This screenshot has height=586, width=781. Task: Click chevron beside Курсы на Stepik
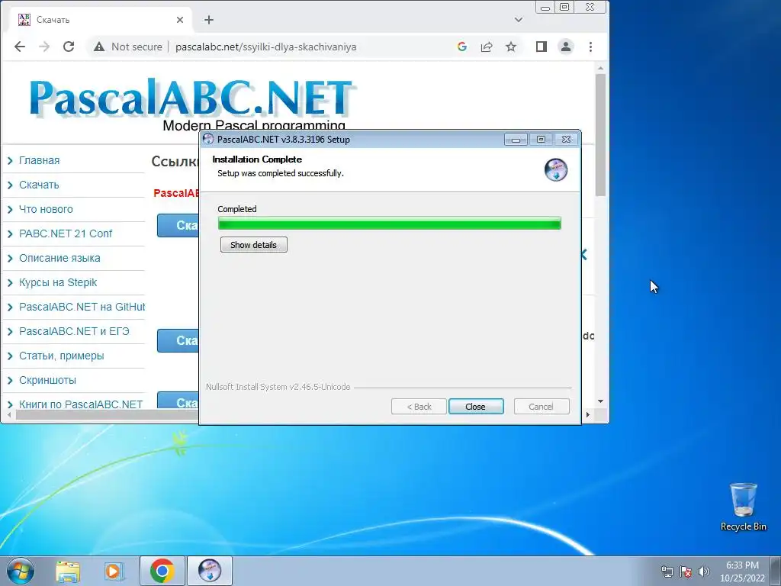point(10,282)
